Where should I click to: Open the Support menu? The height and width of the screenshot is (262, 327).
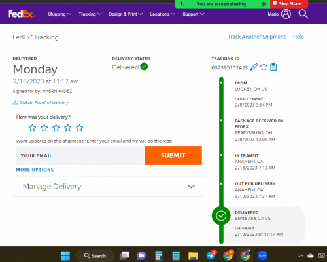[193, 14]
